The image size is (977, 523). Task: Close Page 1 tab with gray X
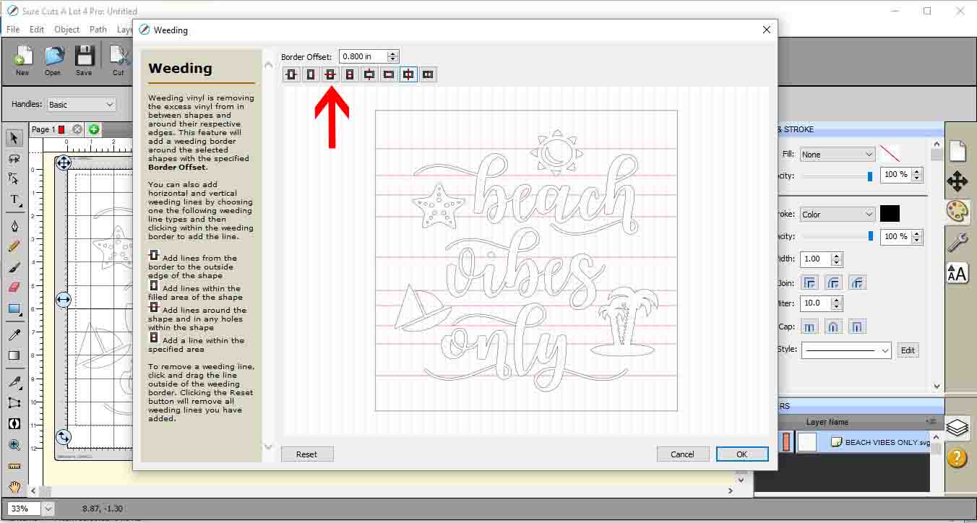(x=77, y=129)
